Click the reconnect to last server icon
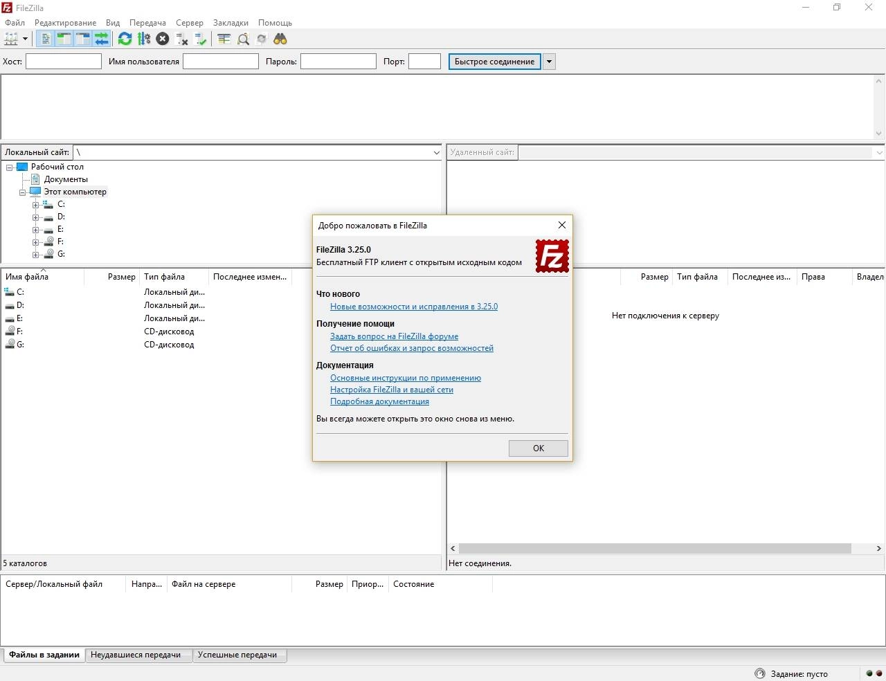The width and height of the screenshot is (886, 681). click(201, 39)
